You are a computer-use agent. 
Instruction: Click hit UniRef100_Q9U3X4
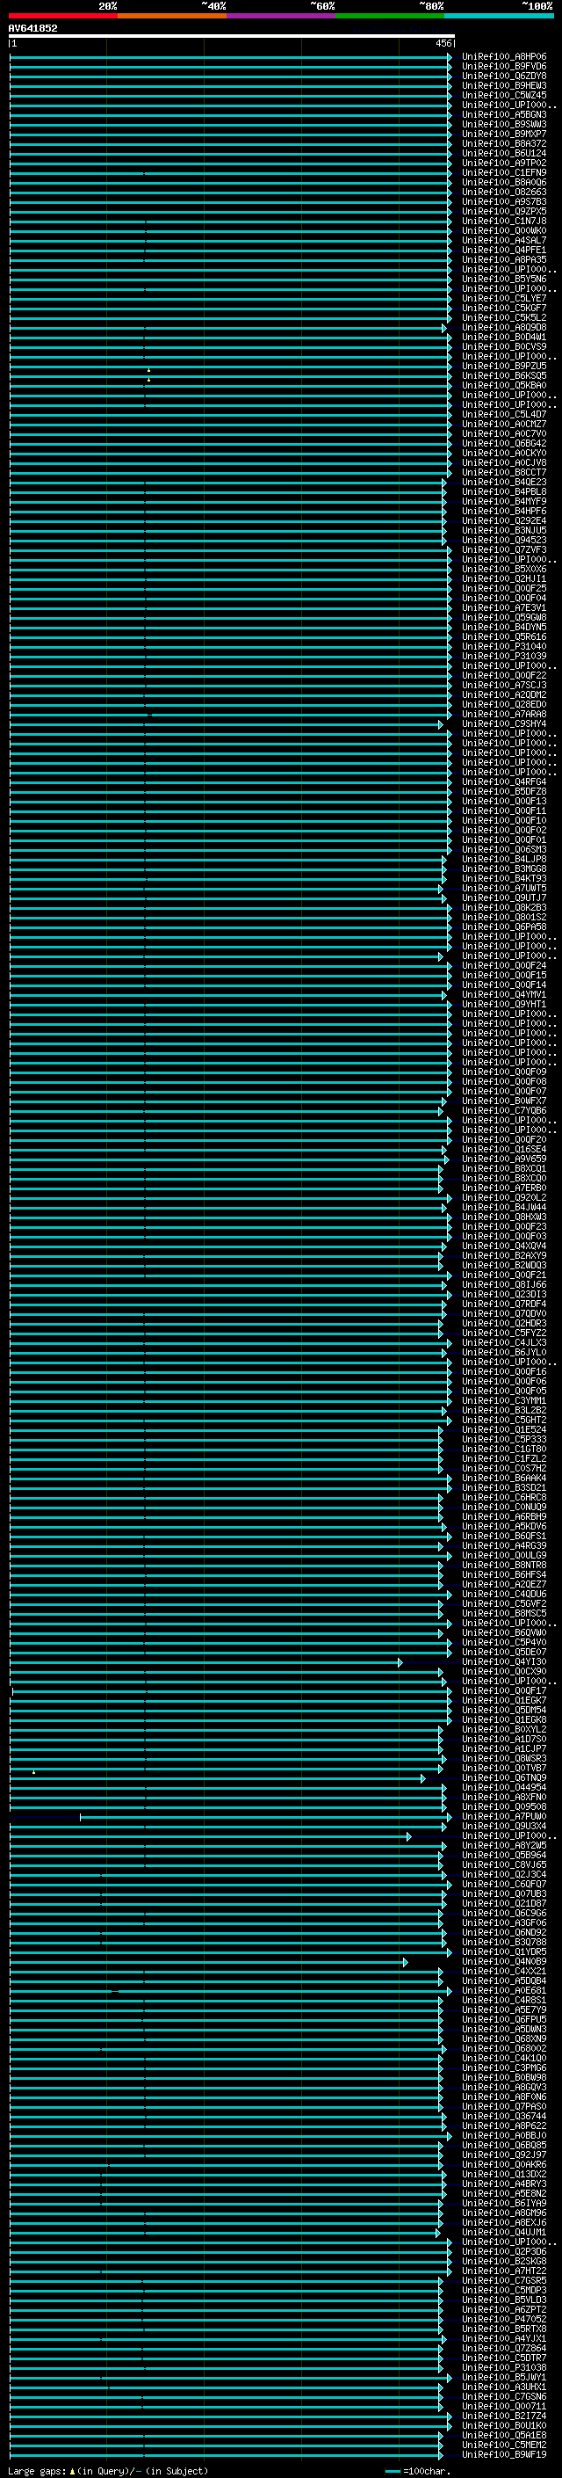coord(504,1827)
